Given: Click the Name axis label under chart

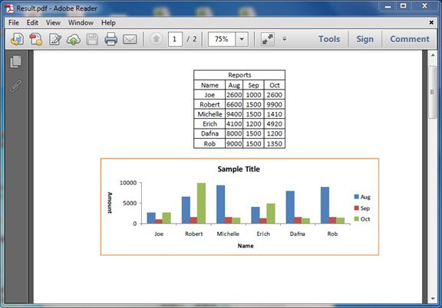Looking at the screenshot, I should [x=246, y=246].
